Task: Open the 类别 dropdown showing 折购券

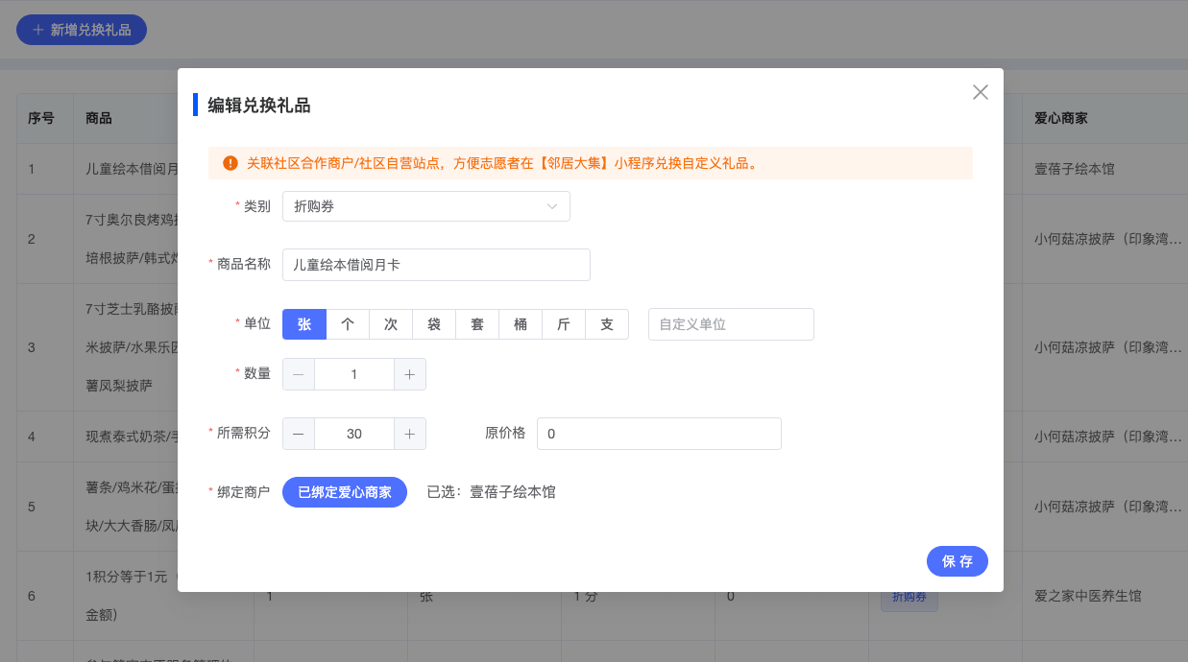Action: (x=425, y=206)
